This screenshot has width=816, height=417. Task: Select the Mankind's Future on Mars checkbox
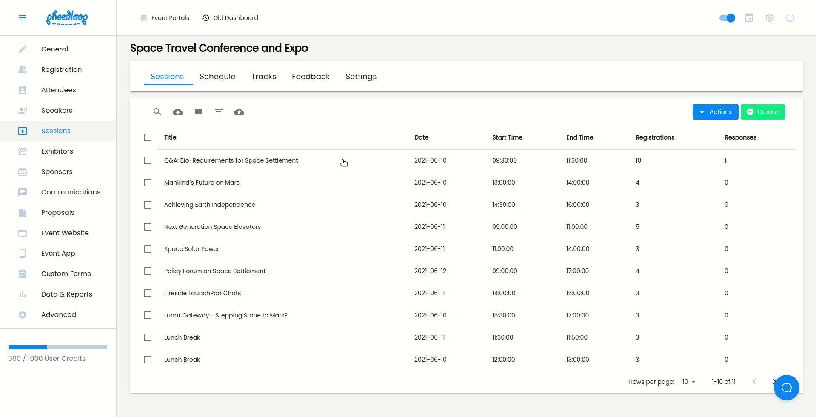(148, 183)
